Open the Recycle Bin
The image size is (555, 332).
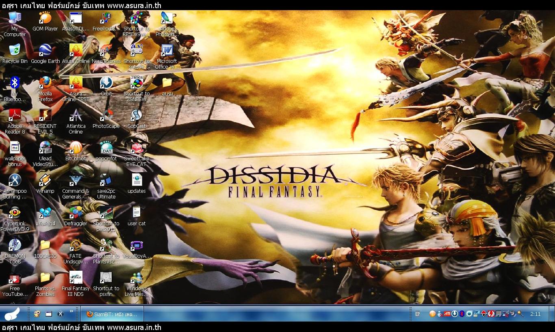(x=15, y=54)
